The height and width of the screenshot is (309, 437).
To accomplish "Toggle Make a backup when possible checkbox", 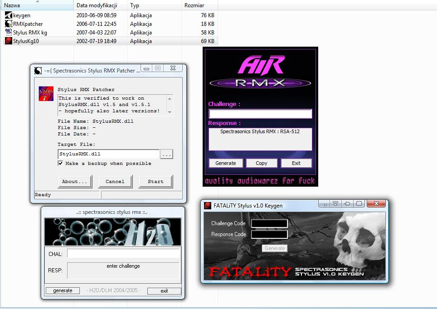I will (x=60, y=163).
